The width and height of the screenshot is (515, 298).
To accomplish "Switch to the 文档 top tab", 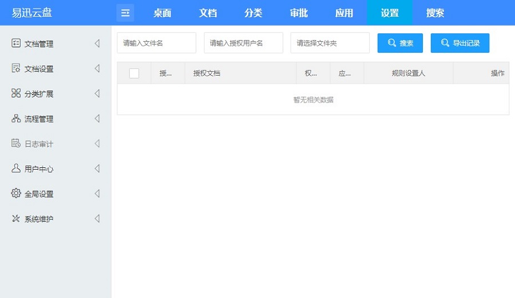I will coord(208,13).
